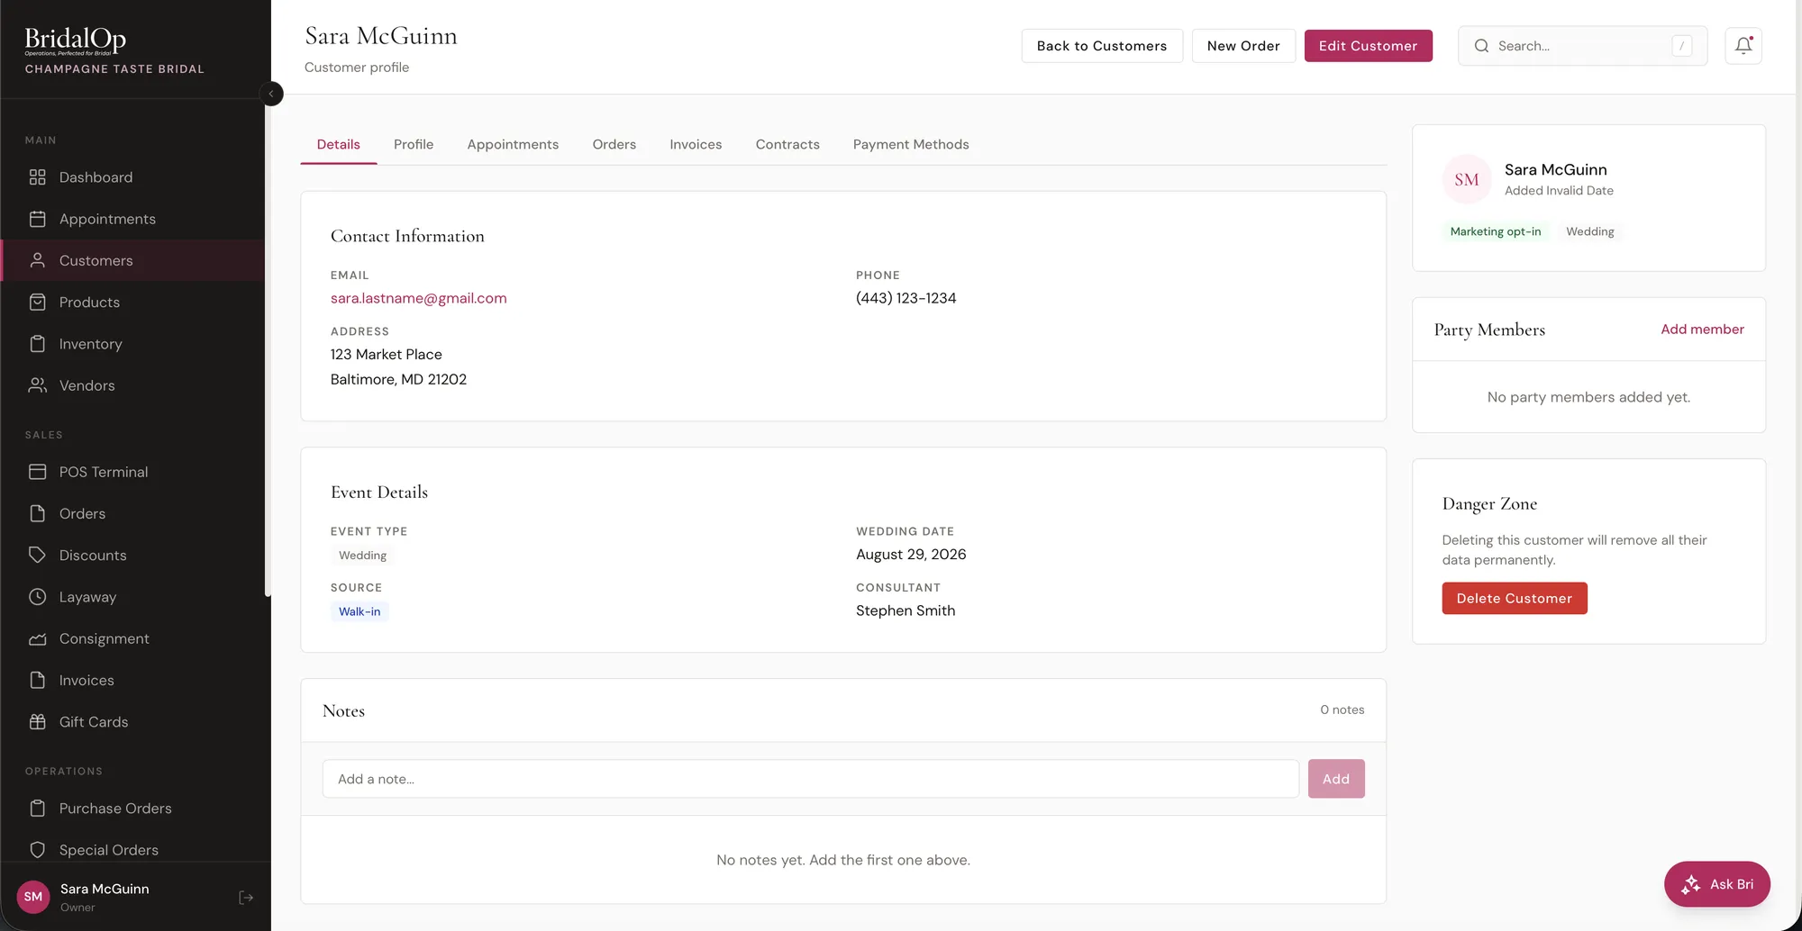Open the Dashboard from the sidebar
Image resolution: width=1802 pixels, height=931 pixels.
click(93, 177)
